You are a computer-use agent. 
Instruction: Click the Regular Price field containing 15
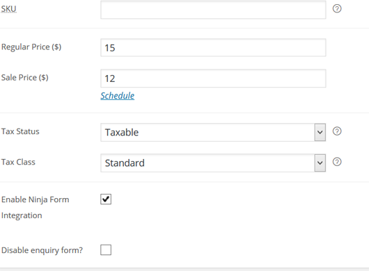pyautogui.click(x=213, y=48)
